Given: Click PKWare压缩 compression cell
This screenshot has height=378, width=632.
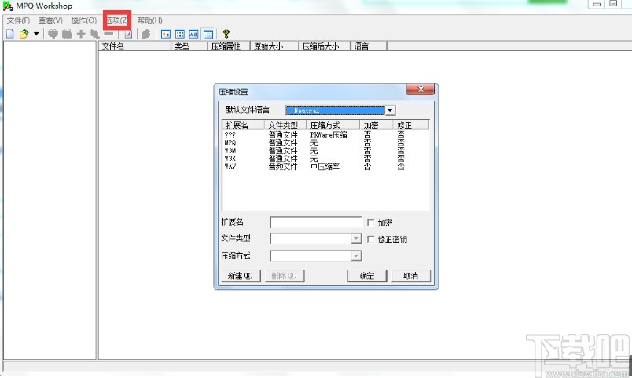Looking at the screenshot, I should coord(329,135).
